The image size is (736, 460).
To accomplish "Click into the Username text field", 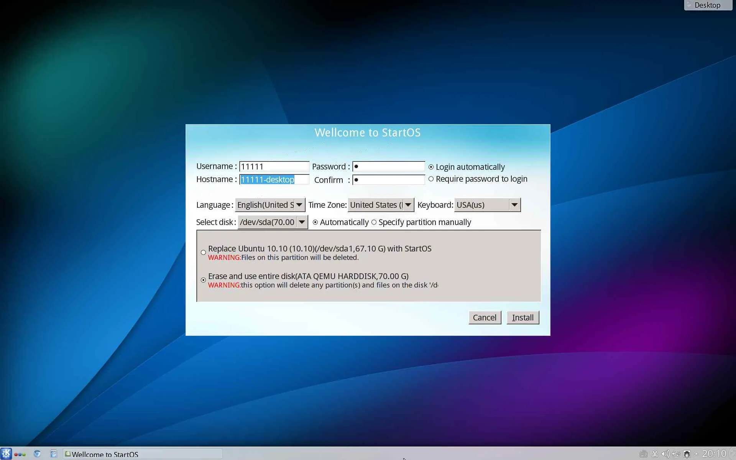I will pos(274,167).
